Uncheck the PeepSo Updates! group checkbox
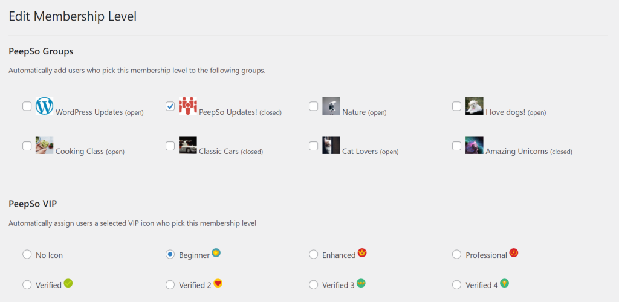Viewport: 619px width, 302px height. point(170,106)
